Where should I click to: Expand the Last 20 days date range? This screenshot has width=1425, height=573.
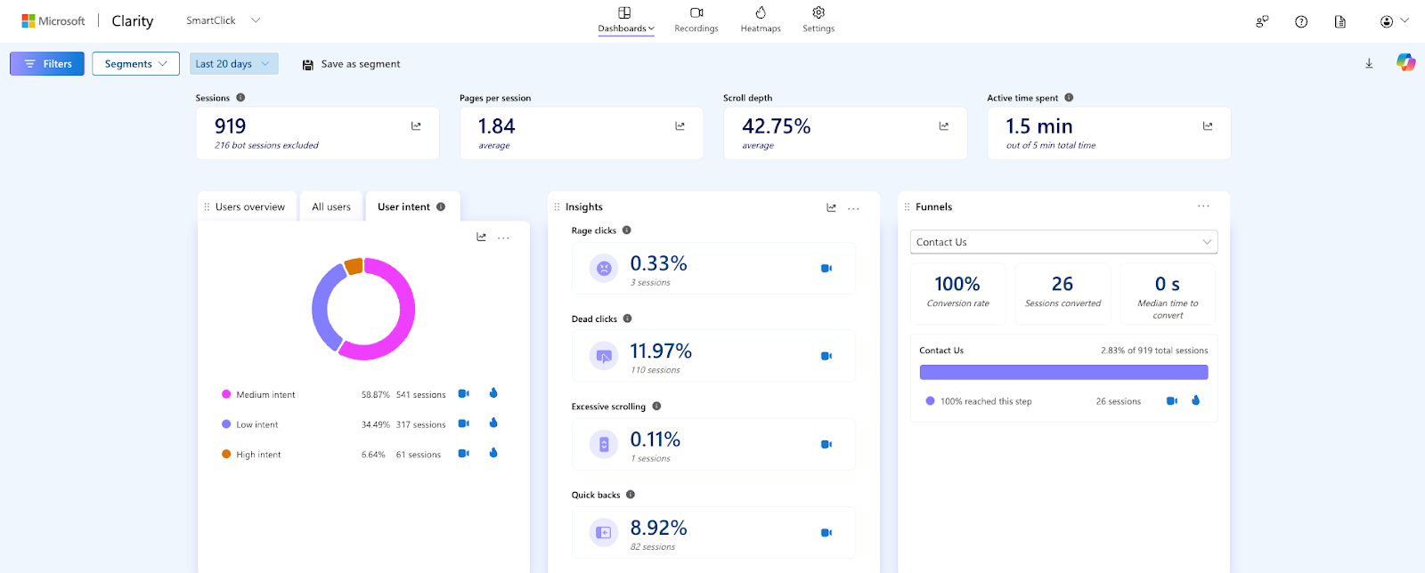tap(233, 64)
